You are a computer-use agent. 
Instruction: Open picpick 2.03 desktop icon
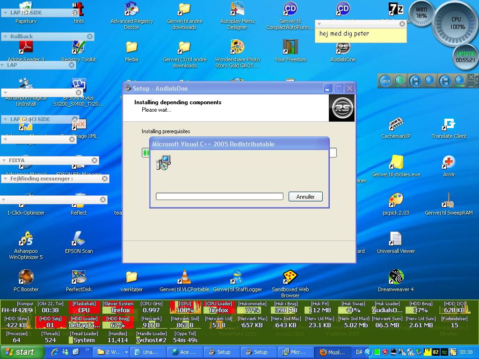[x=396, y=201]
